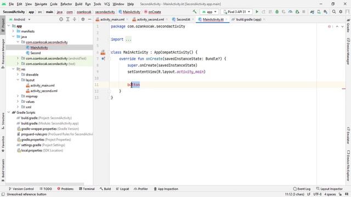Click the Collapse All icon in Project panel
This screenshot has width=351, height=197.
click(75, 20)
